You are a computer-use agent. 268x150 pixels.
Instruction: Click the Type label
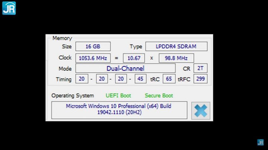(136, 47)
